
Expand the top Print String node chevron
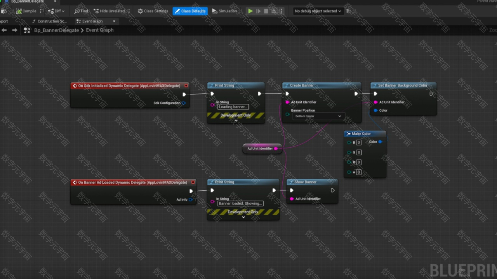coord(236,121)
